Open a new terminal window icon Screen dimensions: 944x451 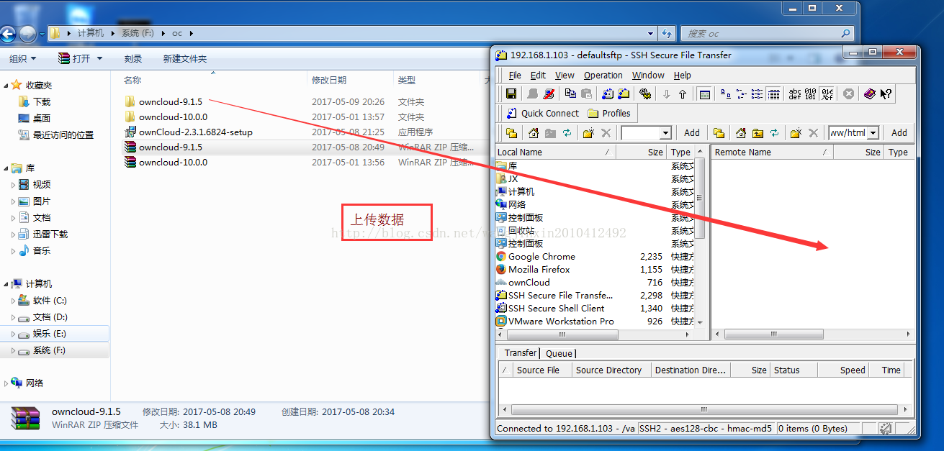tap(608, 94)
